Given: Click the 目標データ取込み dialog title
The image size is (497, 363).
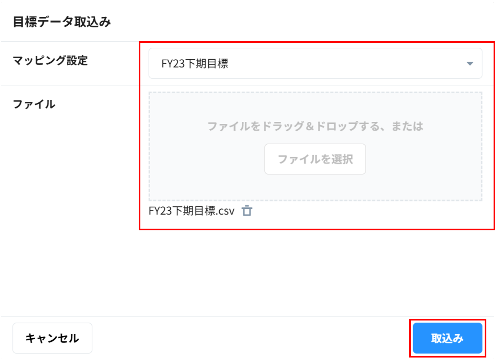Looking at the screenshot, I should pyautogui.click(x=62, y=22).
